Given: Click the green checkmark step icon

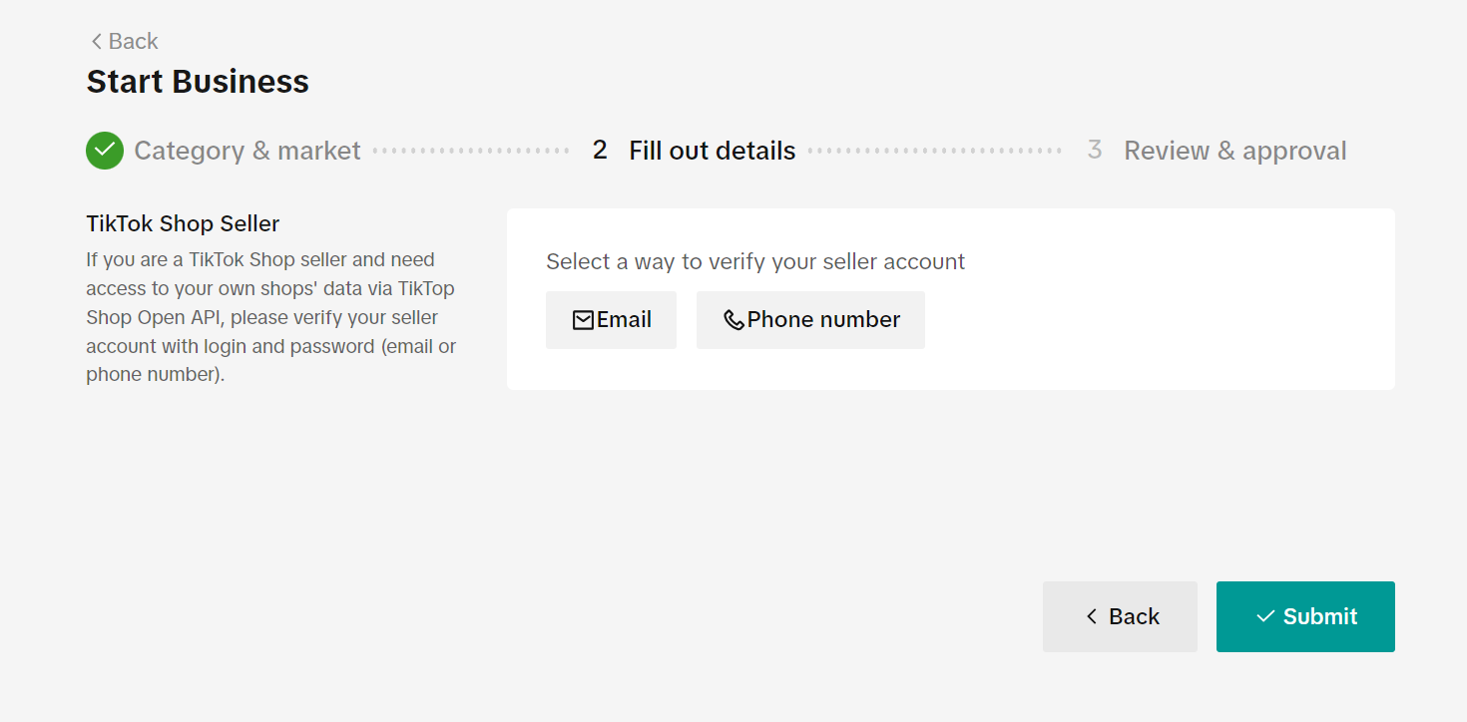Looking at the screenshot, I should pos(105,151).
